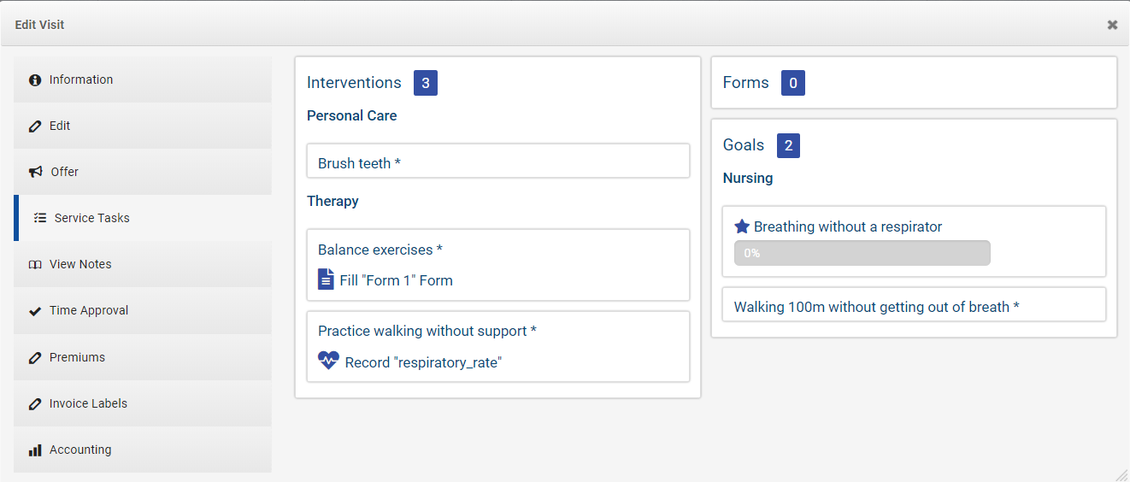
Task: Open the Edit tab in the sidebar
Action: pyautogui.click(x=60, y=126)
